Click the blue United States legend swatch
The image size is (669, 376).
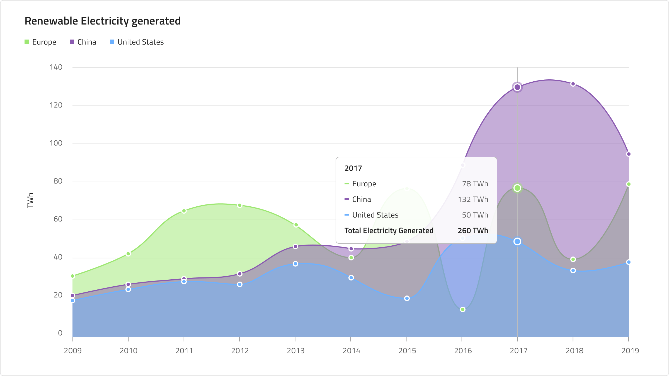[112, 42]
